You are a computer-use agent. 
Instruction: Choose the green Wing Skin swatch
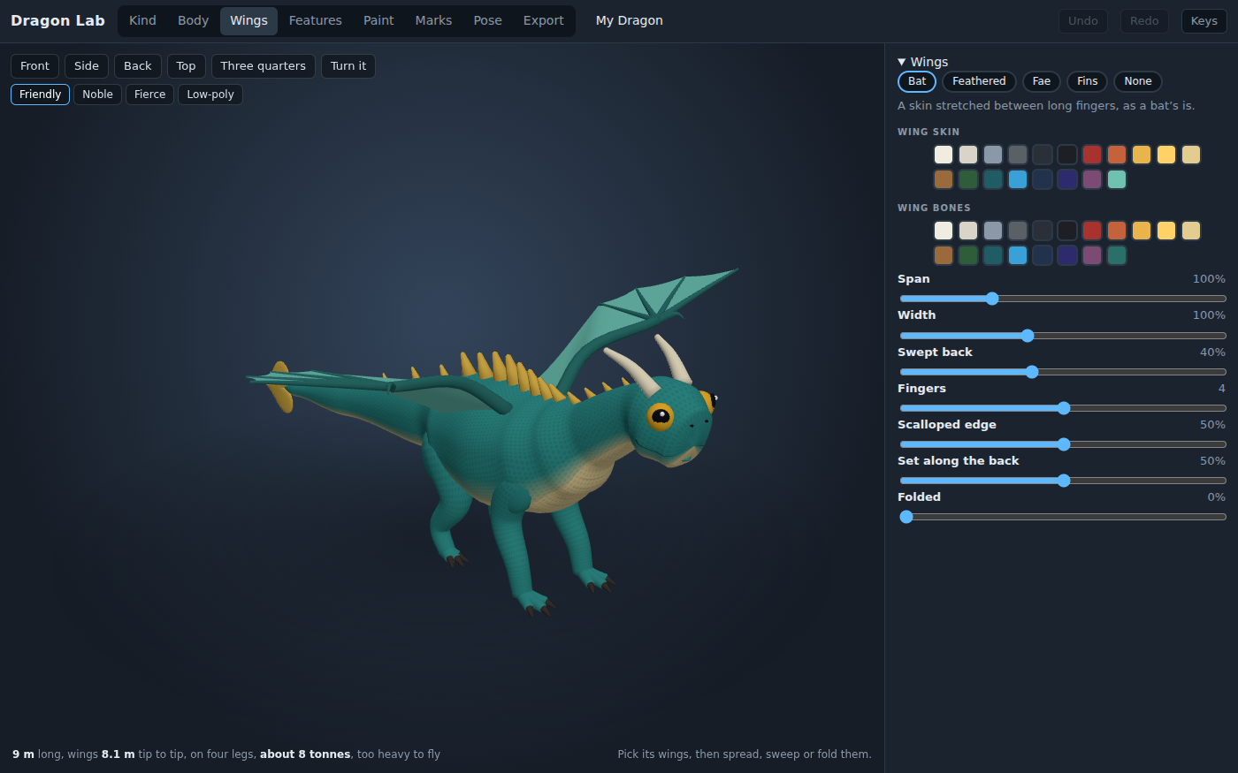(968, 179)
